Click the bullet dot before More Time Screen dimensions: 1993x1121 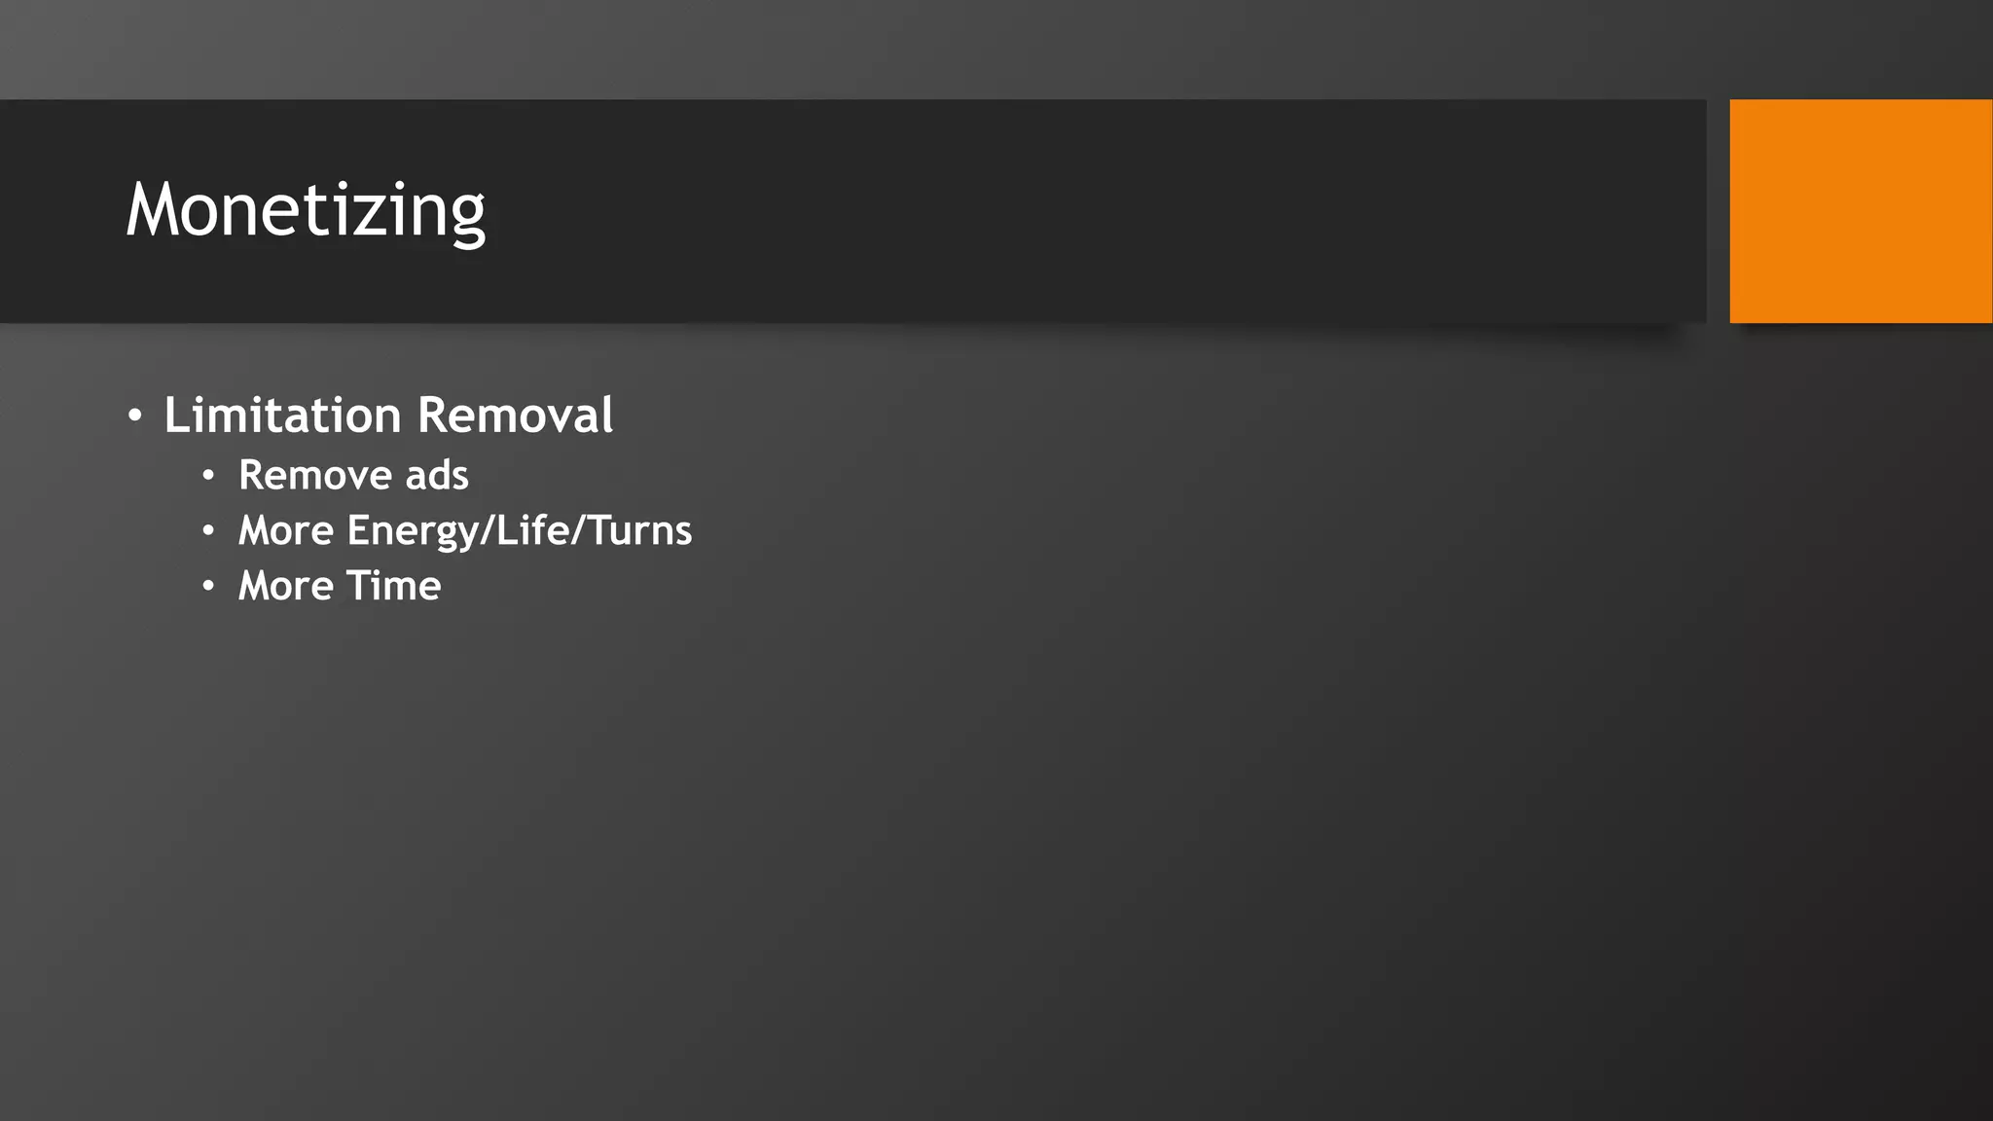208,587
